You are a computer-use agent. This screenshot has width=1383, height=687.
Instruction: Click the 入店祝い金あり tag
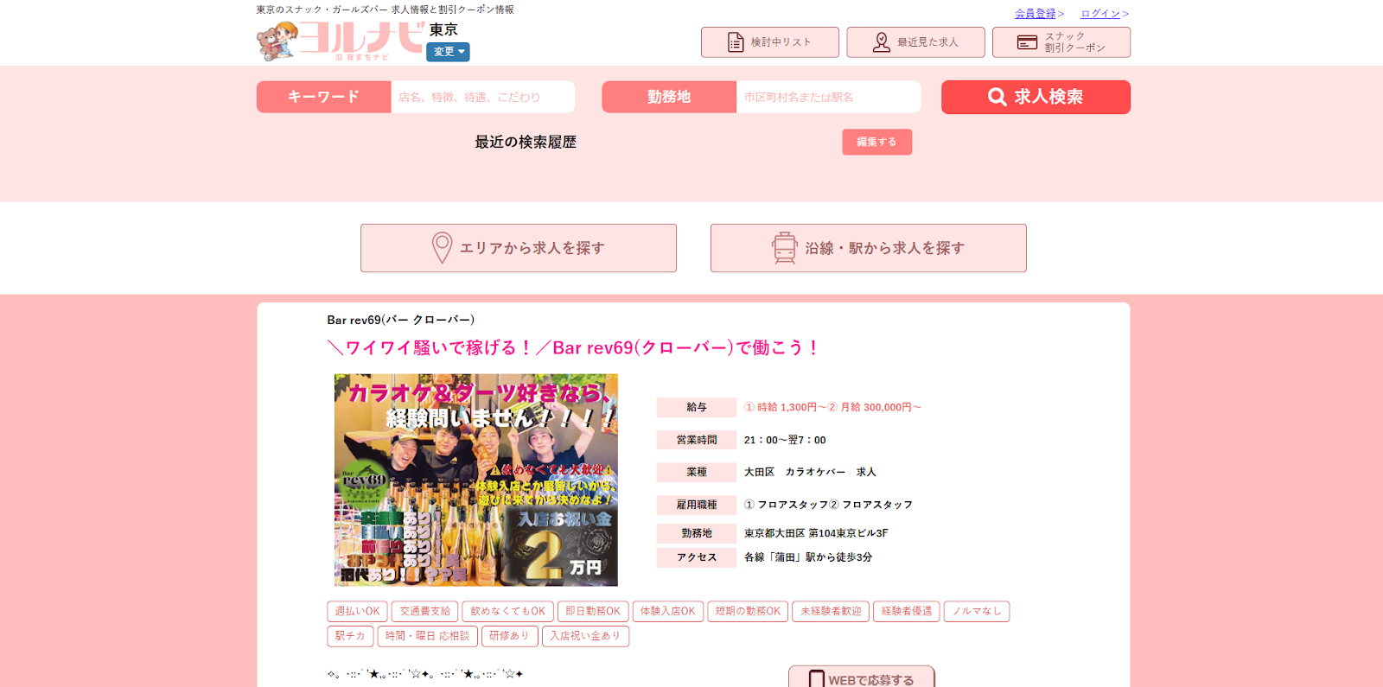click(x=585, y=636)
